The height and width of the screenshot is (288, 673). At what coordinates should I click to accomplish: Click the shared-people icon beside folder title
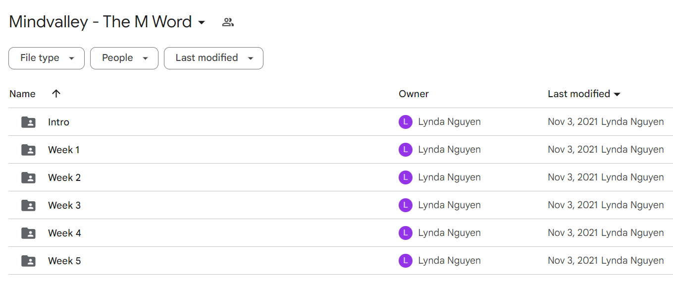pyautogui.click(x=228, y=22)
